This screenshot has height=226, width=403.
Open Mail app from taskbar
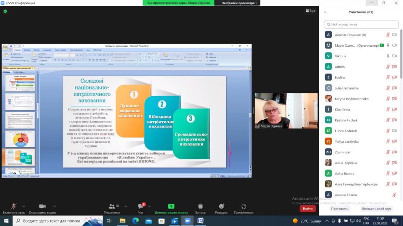point(148,221)
